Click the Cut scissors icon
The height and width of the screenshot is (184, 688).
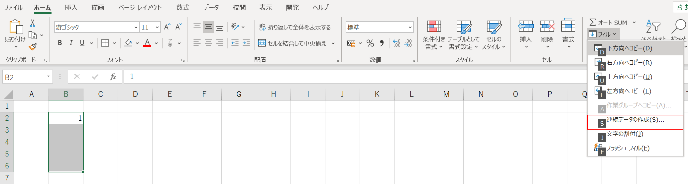[x=33, y=23]
